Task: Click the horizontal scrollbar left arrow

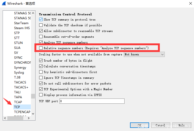Action: pyautogui.click(x=5, y=118)
